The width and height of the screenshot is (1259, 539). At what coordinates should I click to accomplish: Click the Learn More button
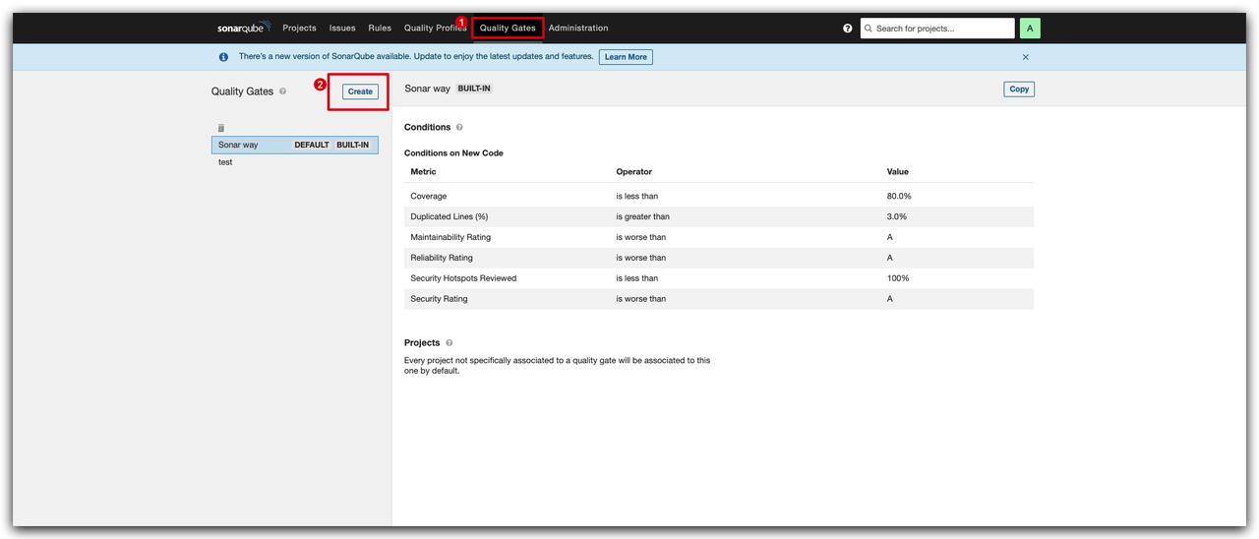click(626, 57)
